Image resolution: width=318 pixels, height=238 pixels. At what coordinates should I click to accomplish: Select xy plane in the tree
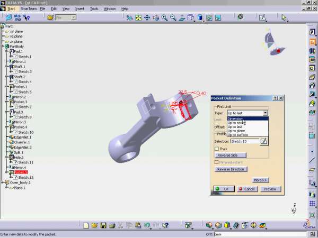[16, 31]
